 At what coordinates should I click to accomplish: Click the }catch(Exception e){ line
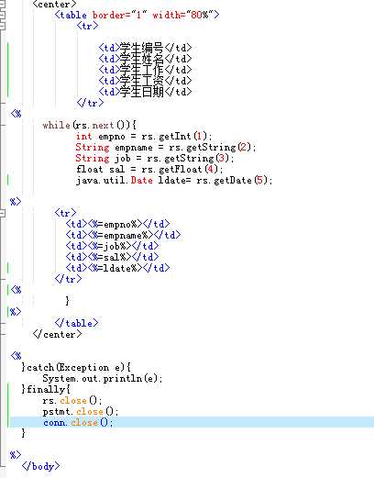coord(76,367)
